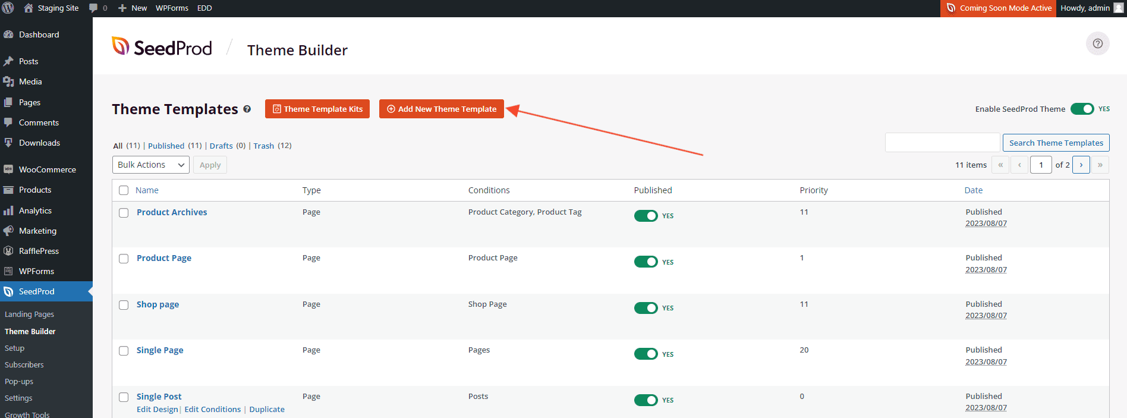Click the Dashboard gauge icon in the sidebar
Viewport: 1127px width, 418px height.
click(8, 34)
